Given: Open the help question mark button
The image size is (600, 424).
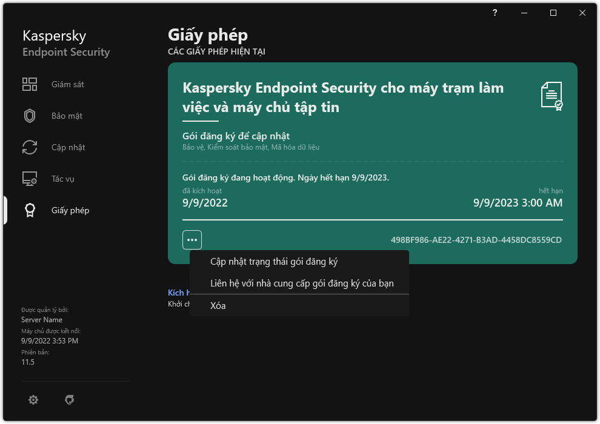Looking at the screenshot, I should [495, 13].
